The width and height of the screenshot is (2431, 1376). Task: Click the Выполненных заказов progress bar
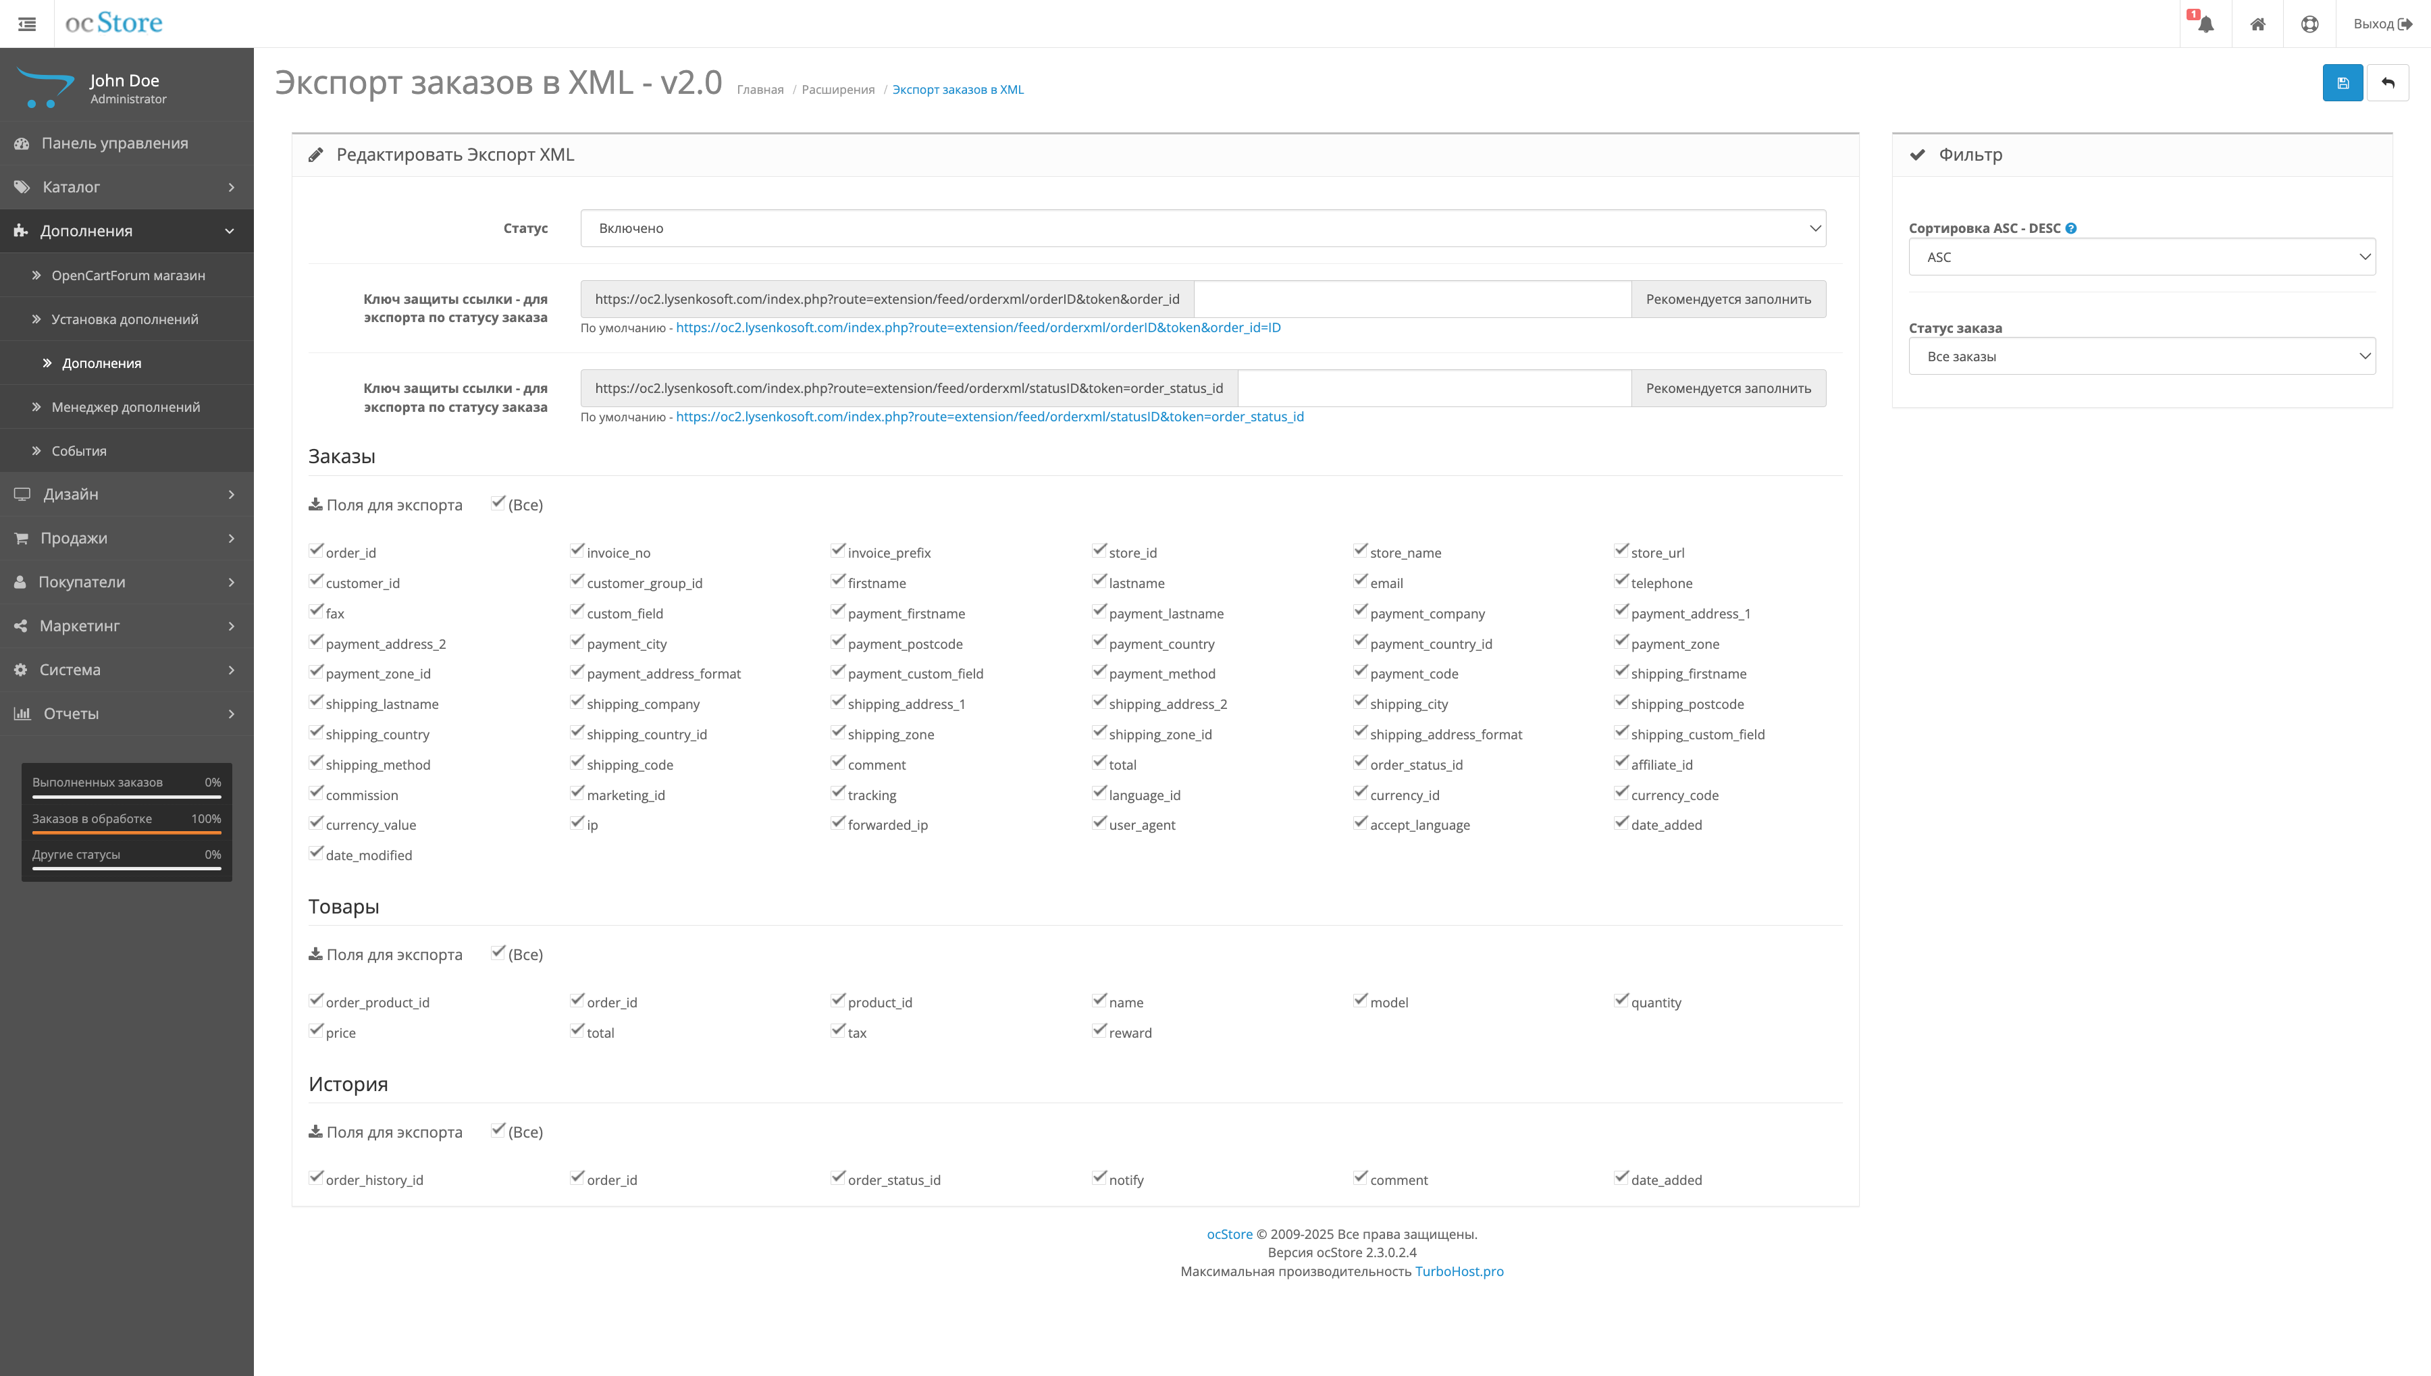coord(127,797)
